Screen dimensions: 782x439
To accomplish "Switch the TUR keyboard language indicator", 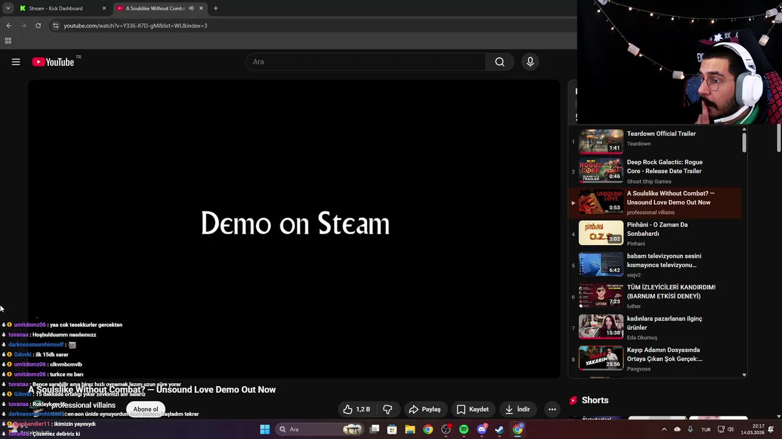I will tap(706, 429).
